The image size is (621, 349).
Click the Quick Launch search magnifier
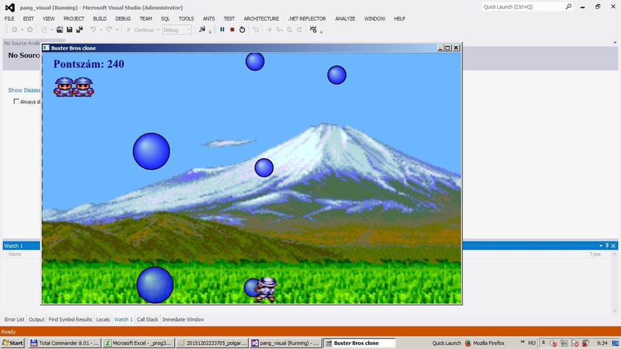pyautogui.click(x=568, y=7)
